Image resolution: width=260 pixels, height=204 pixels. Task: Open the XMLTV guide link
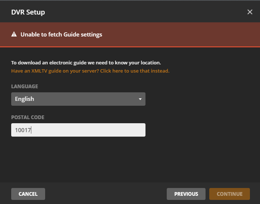point(90,71)
